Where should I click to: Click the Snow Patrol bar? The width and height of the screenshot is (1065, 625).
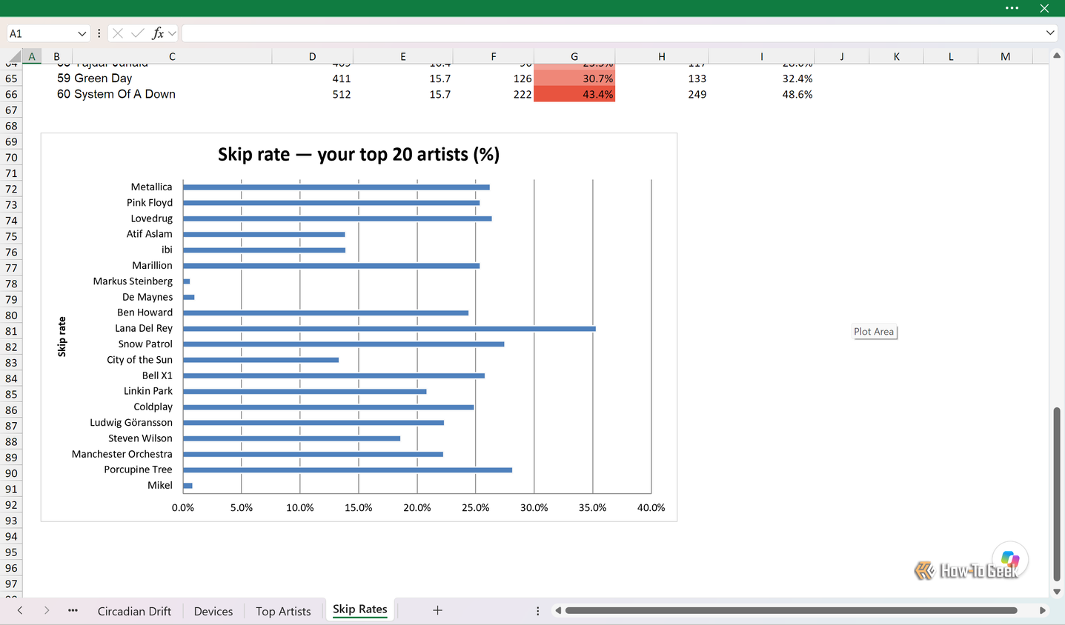click(x=344, y=344)
